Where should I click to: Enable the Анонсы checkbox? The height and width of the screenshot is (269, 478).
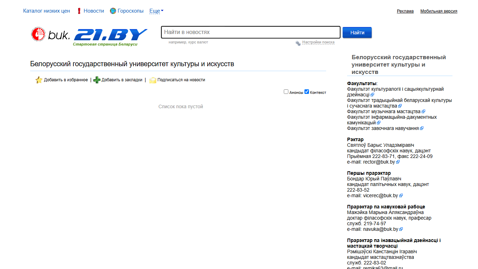[286, 92]
